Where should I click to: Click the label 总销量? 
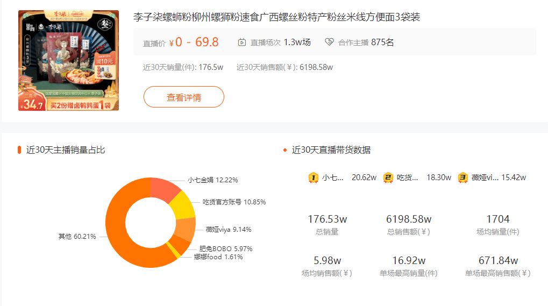point(327,232)
